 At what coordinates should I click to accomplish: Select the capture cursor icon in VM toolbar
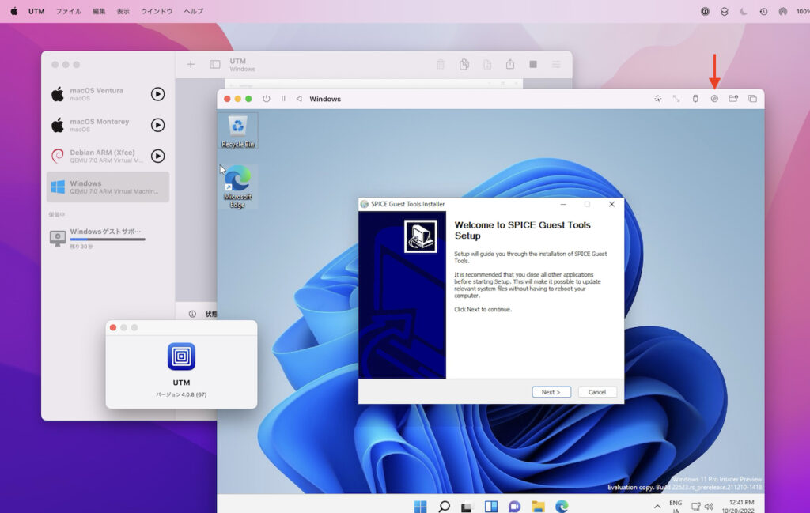658,98
